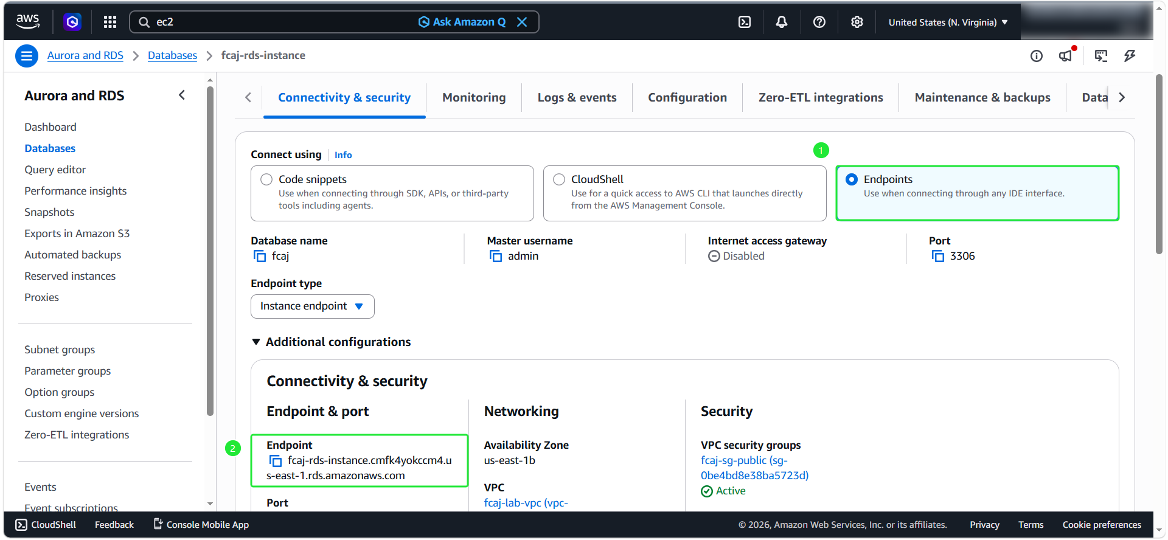Open the AWS home logo

[x=28, y=22]
